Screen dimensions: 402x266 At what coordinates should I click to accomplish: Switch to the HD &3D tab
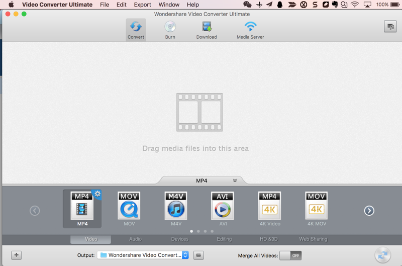pos(269,239)
